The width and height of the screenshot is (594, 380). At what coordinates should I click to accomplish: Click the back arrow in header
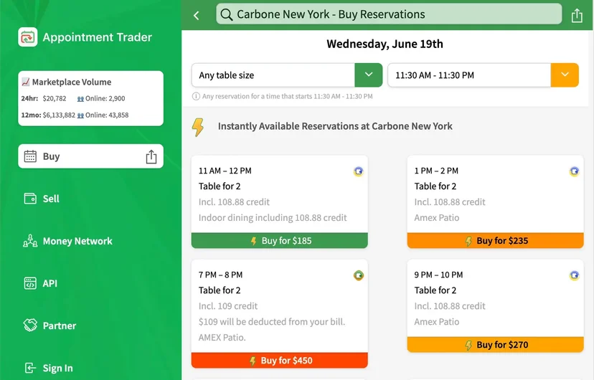pos(197,16)
